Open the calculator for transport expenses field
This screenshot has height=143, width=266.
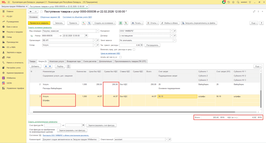point(142,45)
